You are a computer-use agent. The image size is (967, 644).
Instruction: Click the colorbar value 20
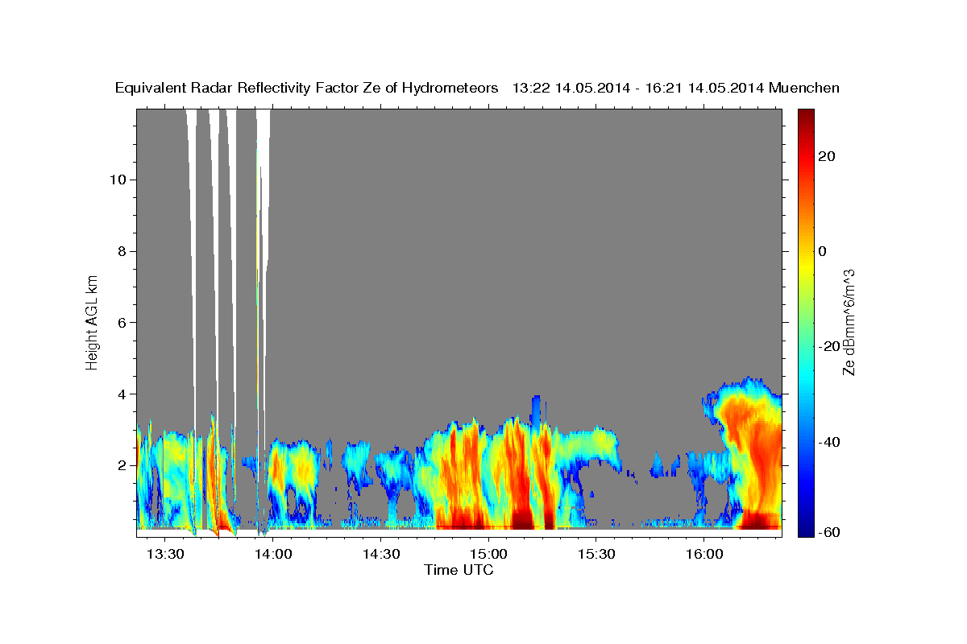point(826,156)
